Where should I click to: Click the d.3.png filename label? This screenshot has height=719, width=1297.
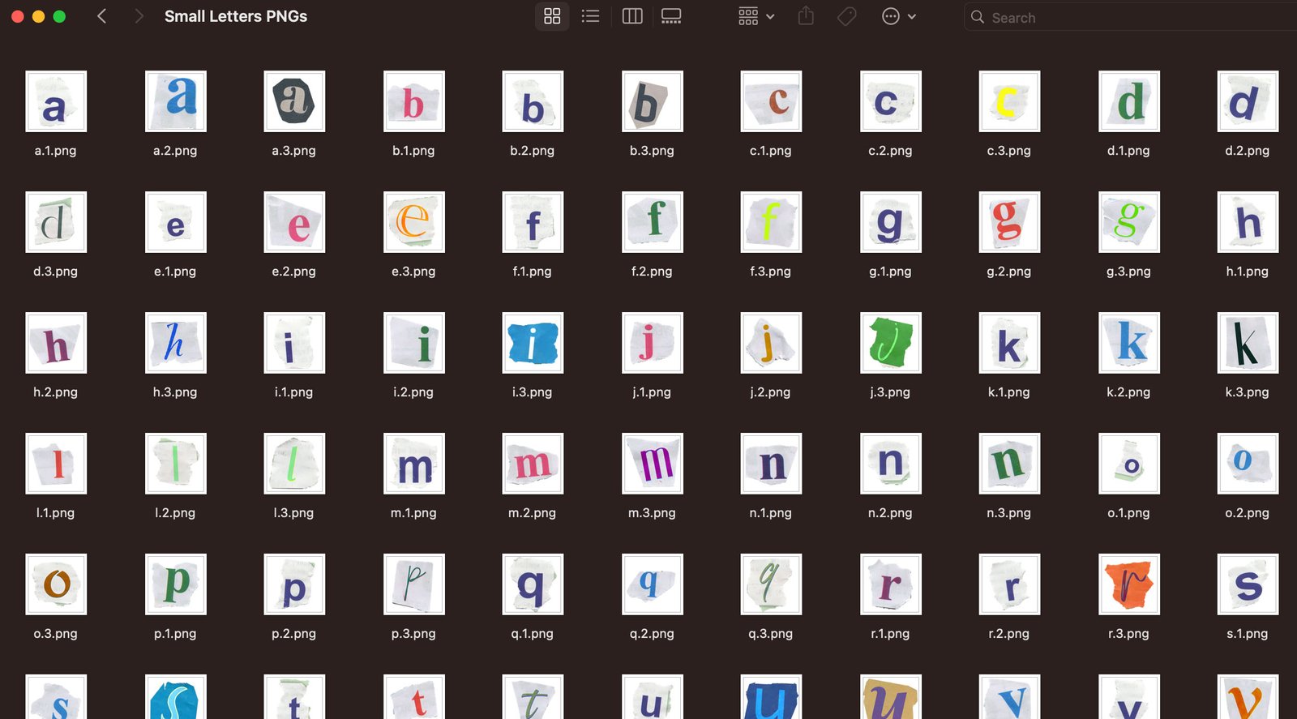pyautogui.click(x=55, y=272)
